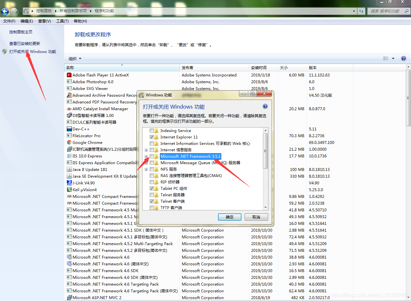
Task: Click the back navigation arrow
Action: [x=5, y=11]
